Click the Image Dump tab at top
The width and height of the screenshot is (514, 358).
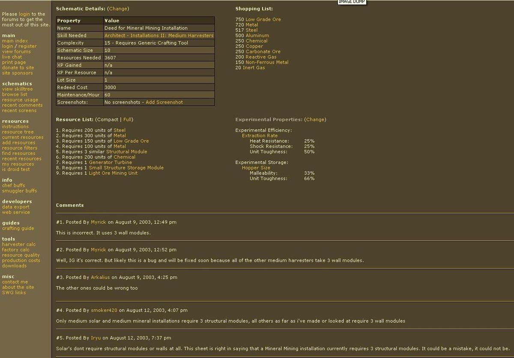tap(352, 2)
